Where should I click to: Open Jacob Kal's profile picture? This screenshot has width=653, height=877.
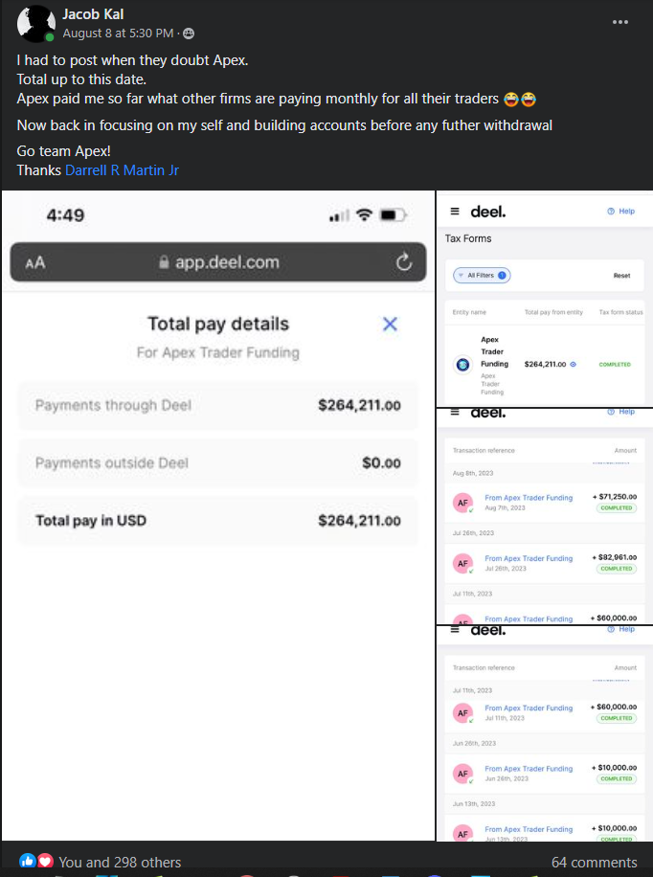(35, 24)
